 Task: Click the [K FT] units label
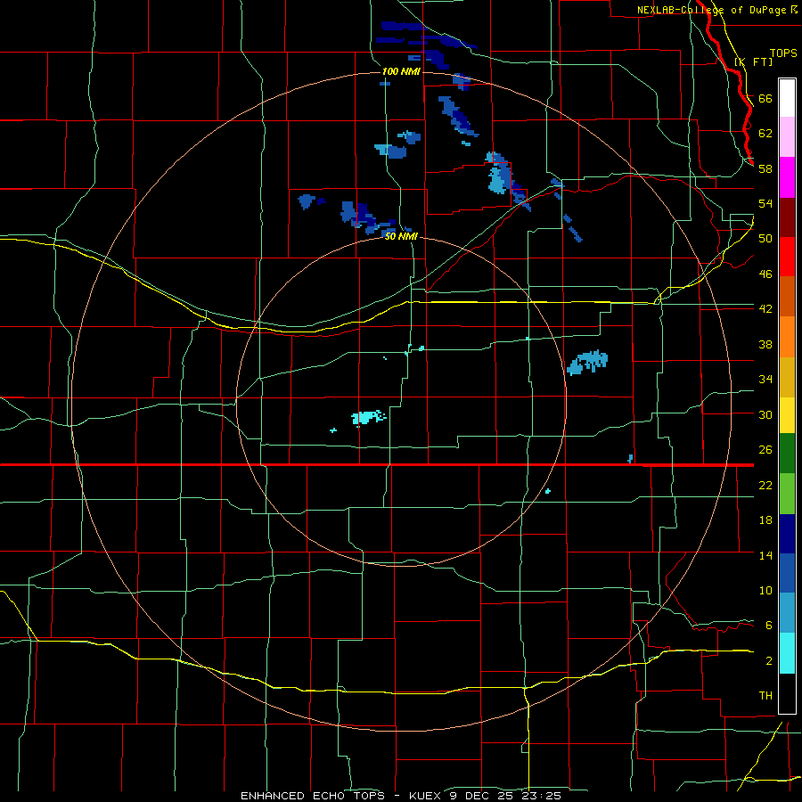pos(753,61)
